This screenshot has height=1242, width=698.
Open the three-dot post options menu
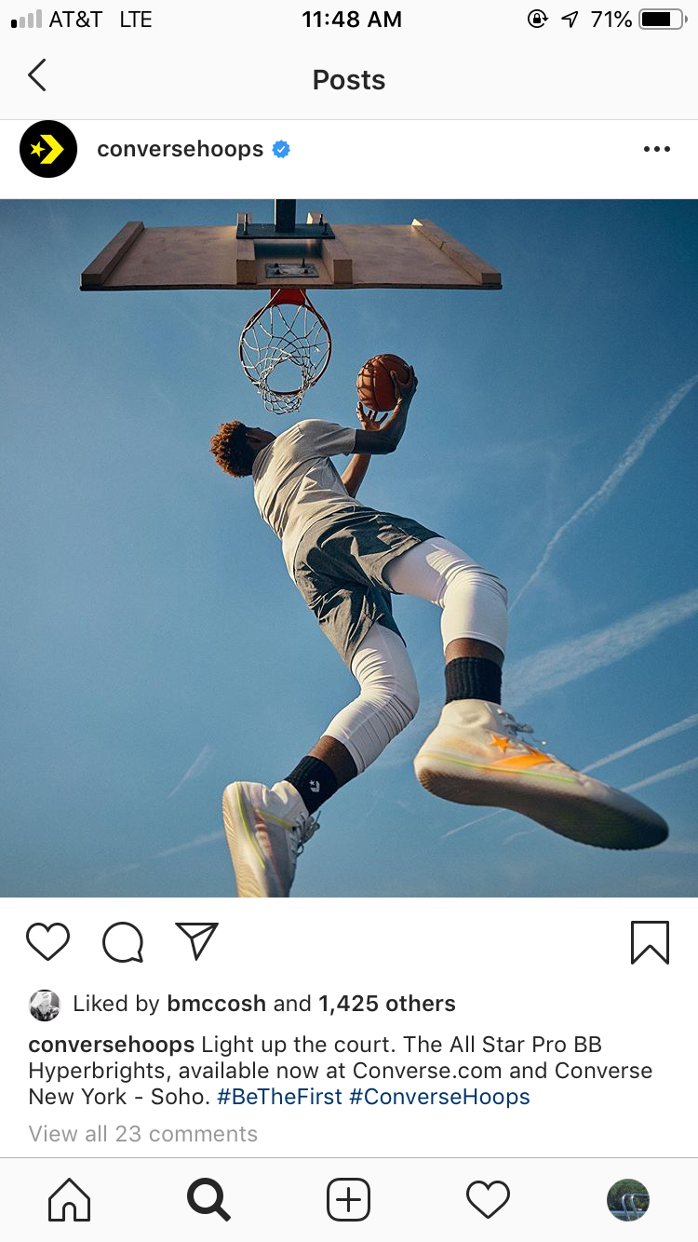click(x=656, y=149)
